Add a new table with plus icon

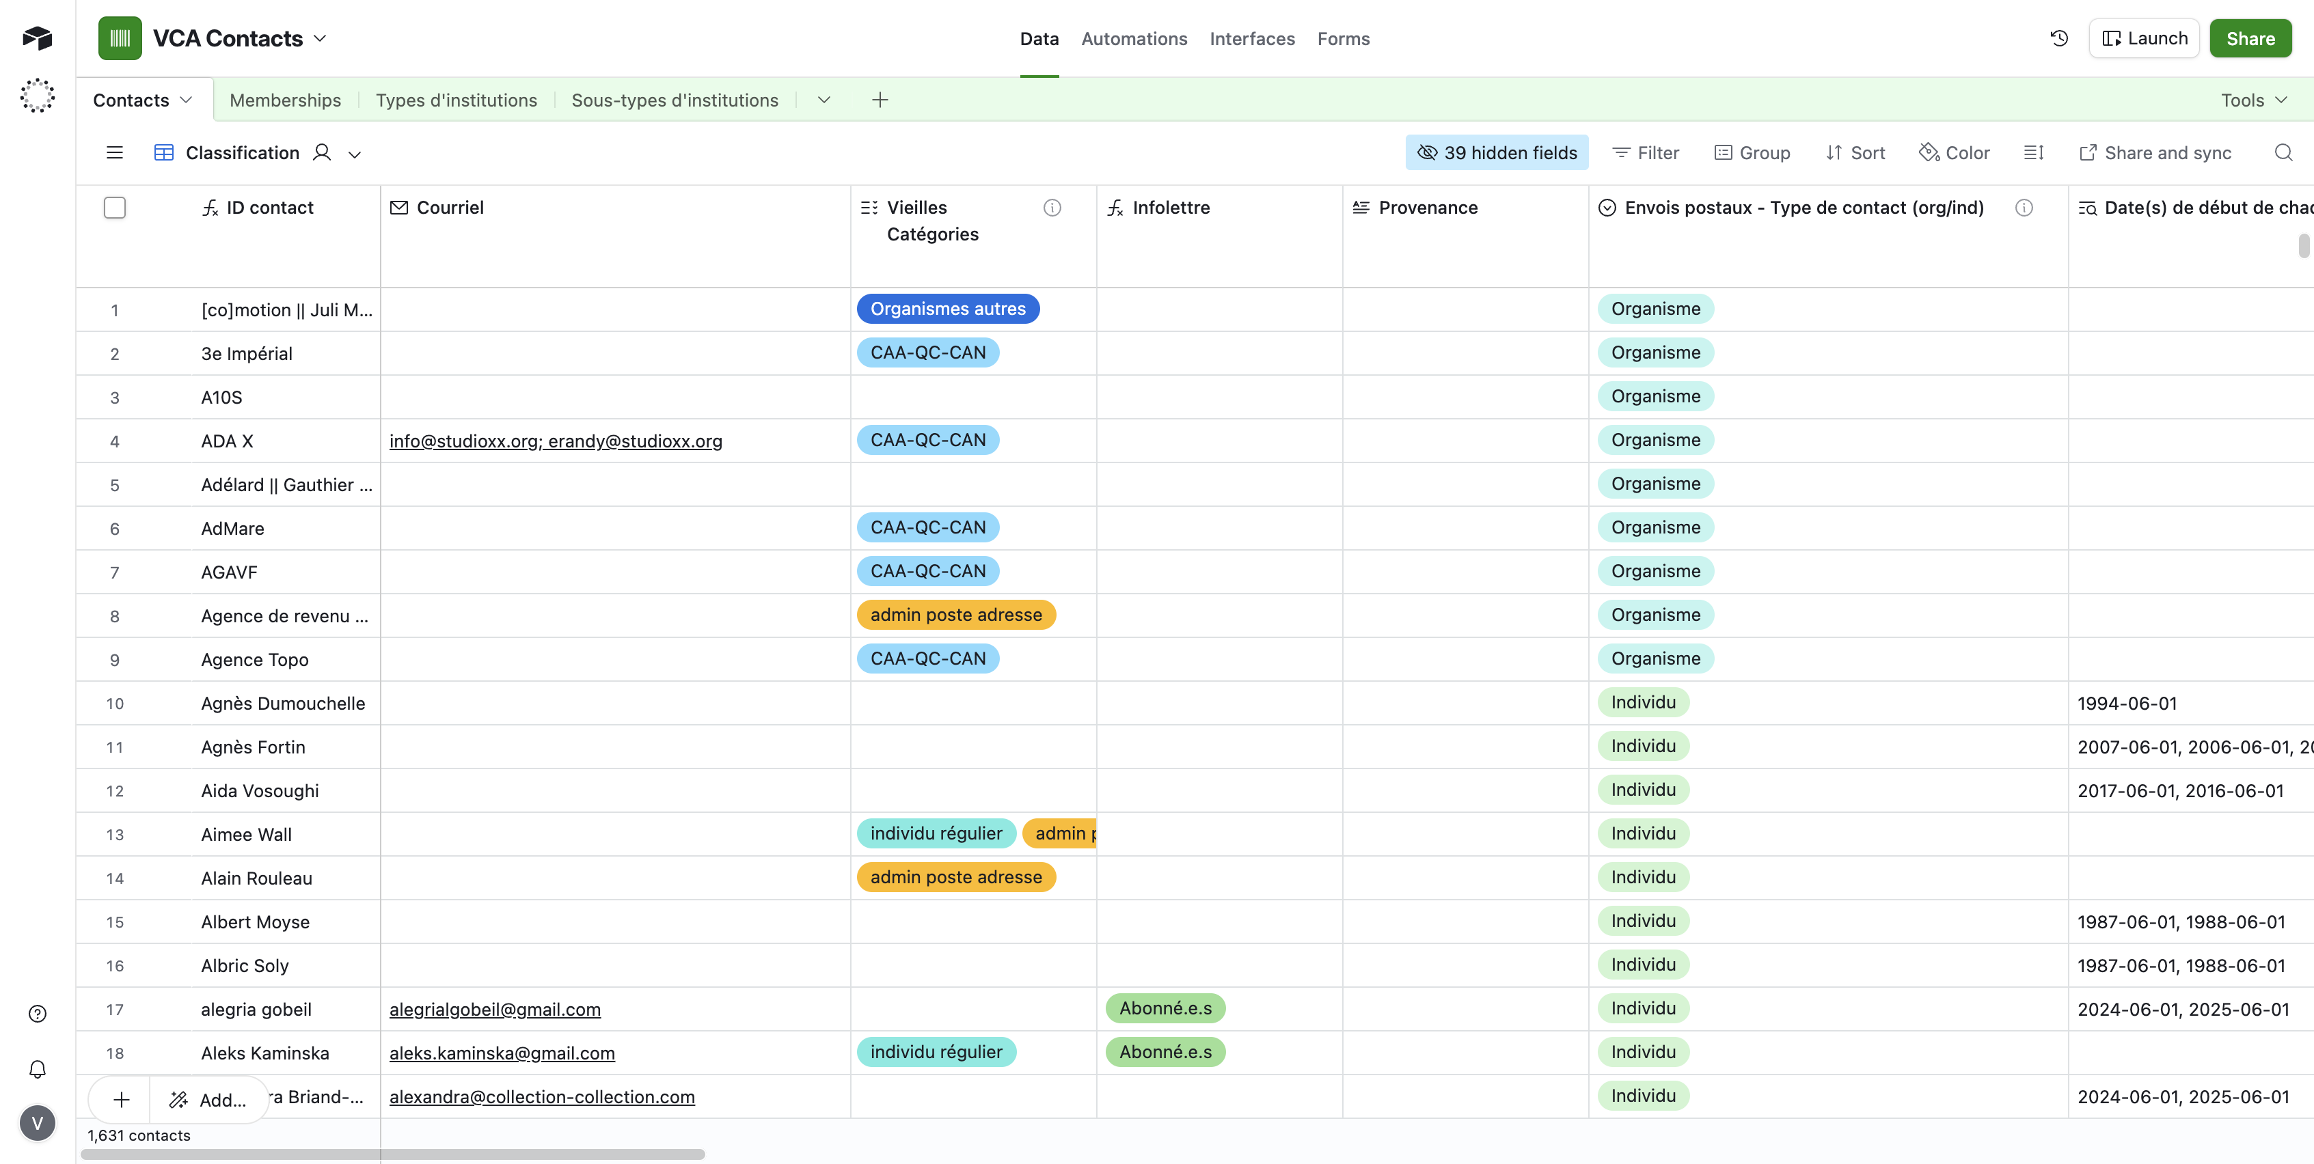click(x=880, y=100)
